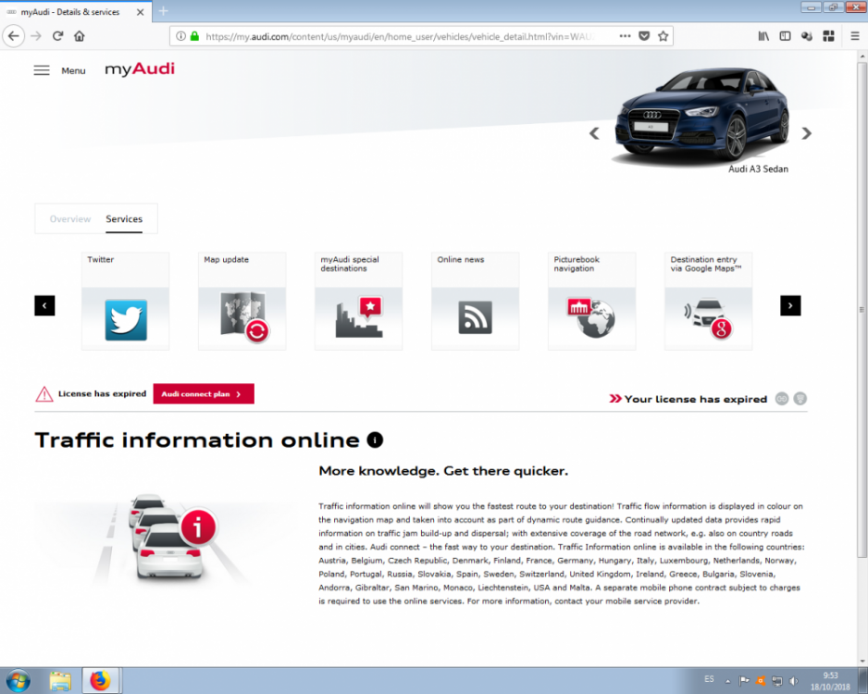The height and width of the screenshot is (694, 868).
Task: Open the Map update service icon
Action: [244, 317]
